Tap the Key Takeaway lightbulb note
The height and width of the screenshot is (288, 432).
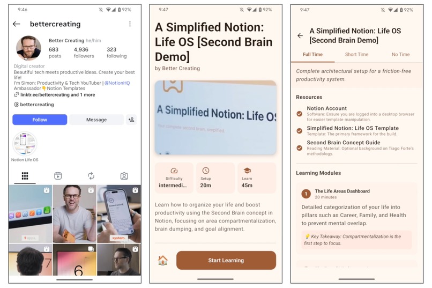pos(356,240)
